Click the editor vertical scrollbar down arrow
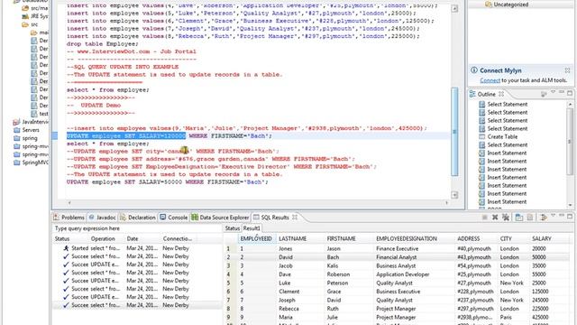This screenshot has width=577, height=325. point(454,195)
